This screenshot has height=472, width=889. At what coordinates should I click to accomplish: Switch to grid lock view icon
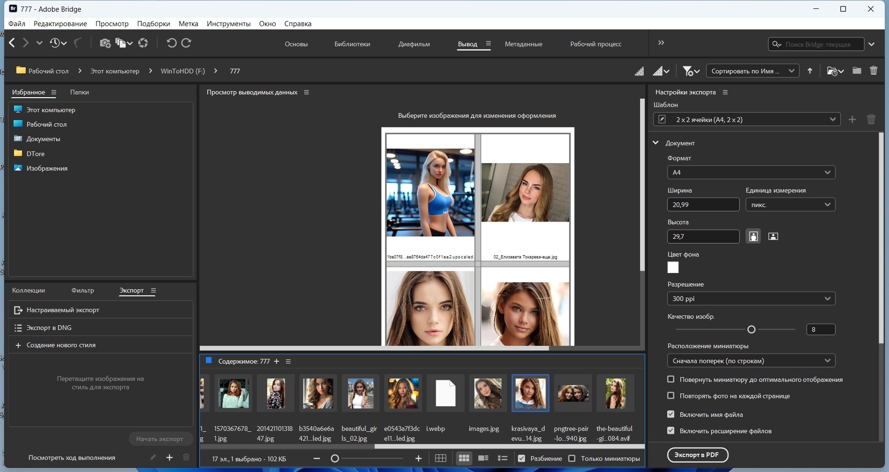tap(440, 458)
